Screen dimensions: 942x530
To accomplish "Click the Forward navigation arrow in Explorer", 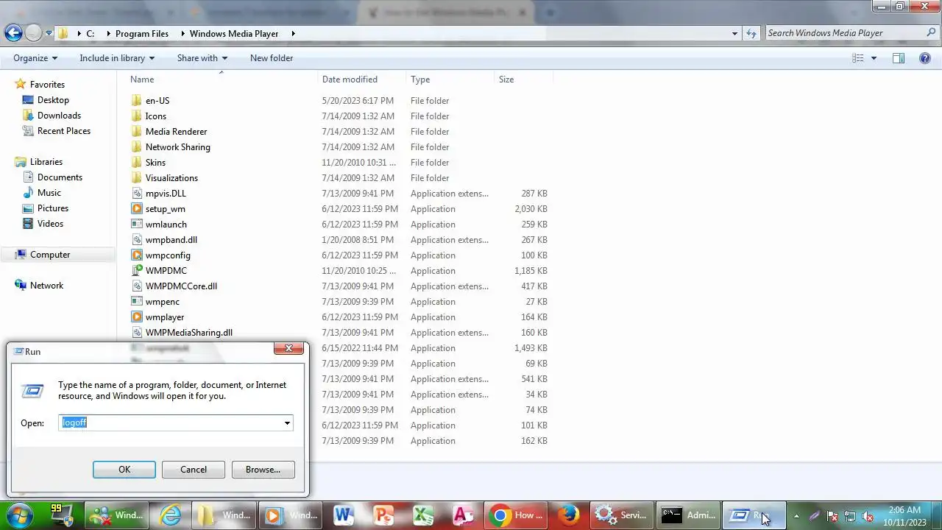I will 33,32.
